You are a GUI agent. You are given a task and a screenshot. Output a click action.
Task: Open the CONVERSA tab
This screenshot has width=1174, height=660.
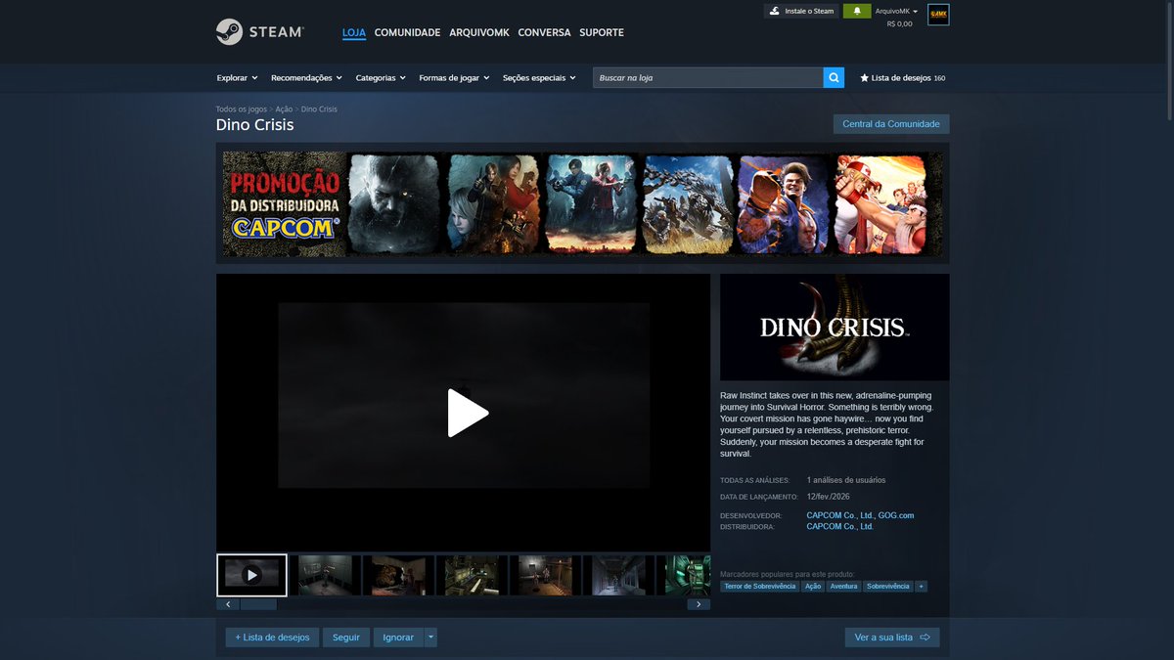544,32
